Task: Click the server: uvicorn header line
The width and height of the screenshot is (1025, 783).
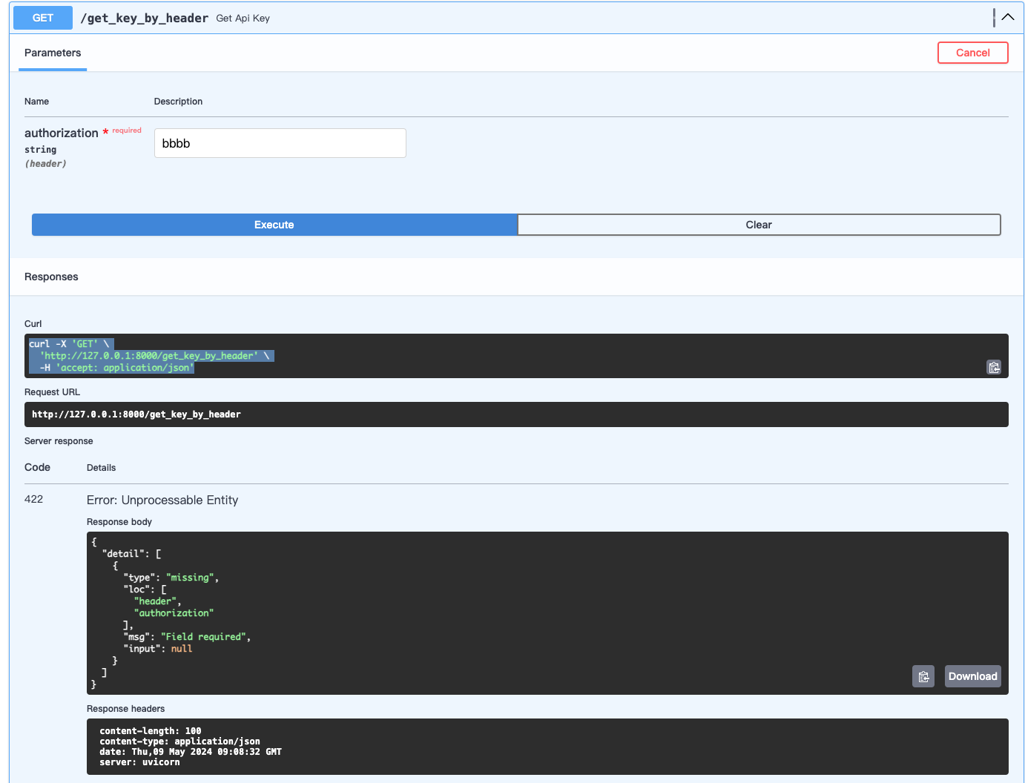Action: (139, 762)
